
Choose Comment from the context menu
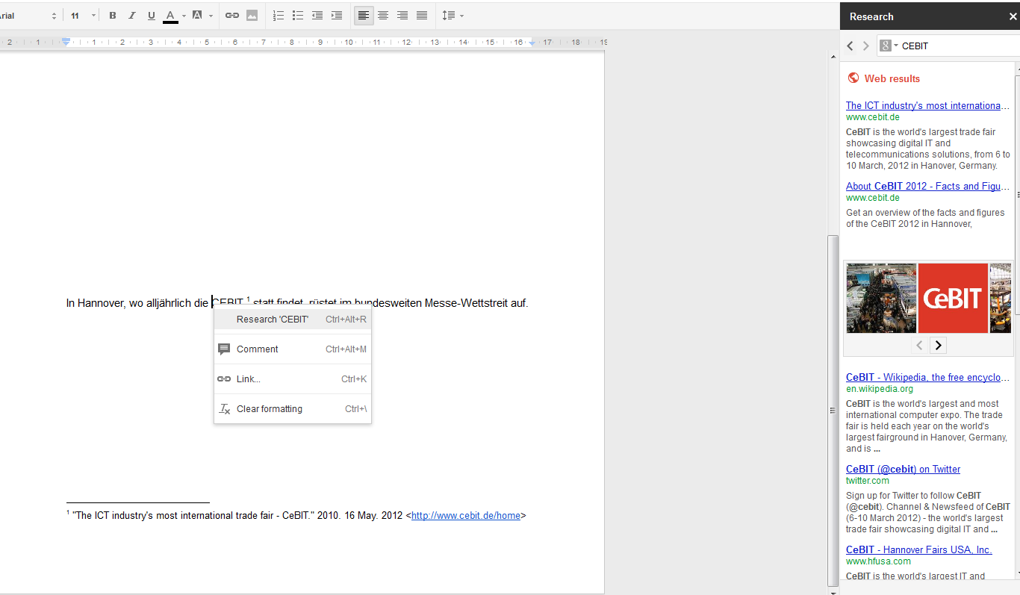tap(293, 349)
